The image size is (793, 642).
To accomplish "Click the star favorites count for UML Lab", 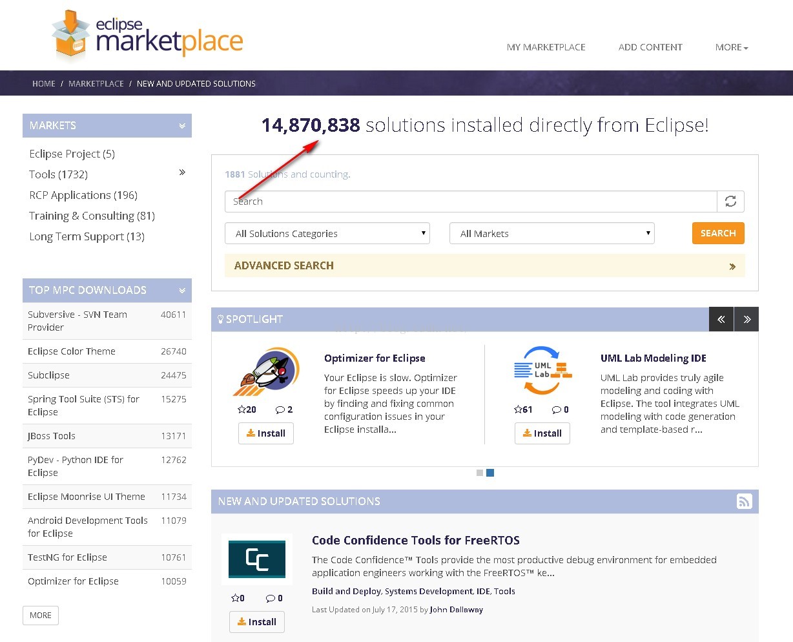I will (x=523, y=409).
